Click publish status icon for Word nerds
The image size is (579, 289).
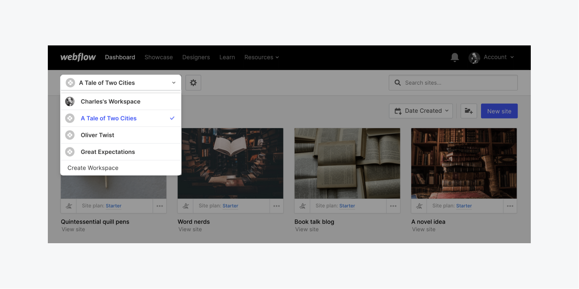pyautogui.click(x=186, y=206)
